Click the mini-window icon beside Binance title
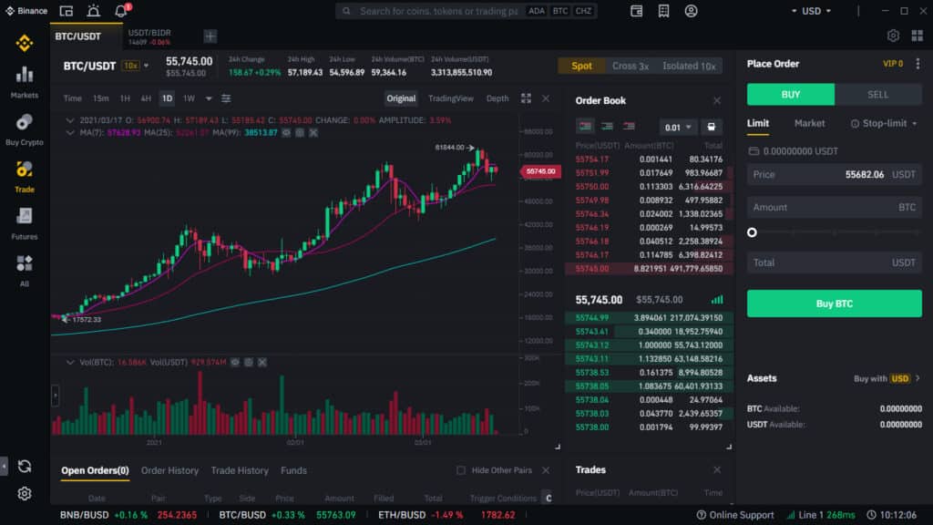 point(66,11)
